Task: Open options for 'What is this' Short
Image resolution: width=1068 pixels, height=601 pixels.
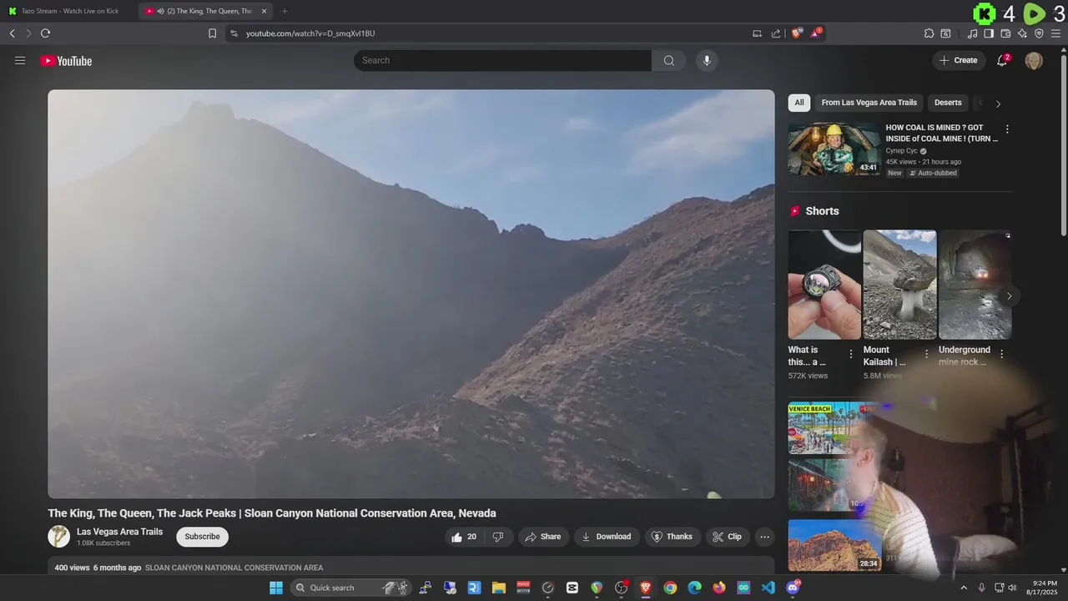Action: 851,354
